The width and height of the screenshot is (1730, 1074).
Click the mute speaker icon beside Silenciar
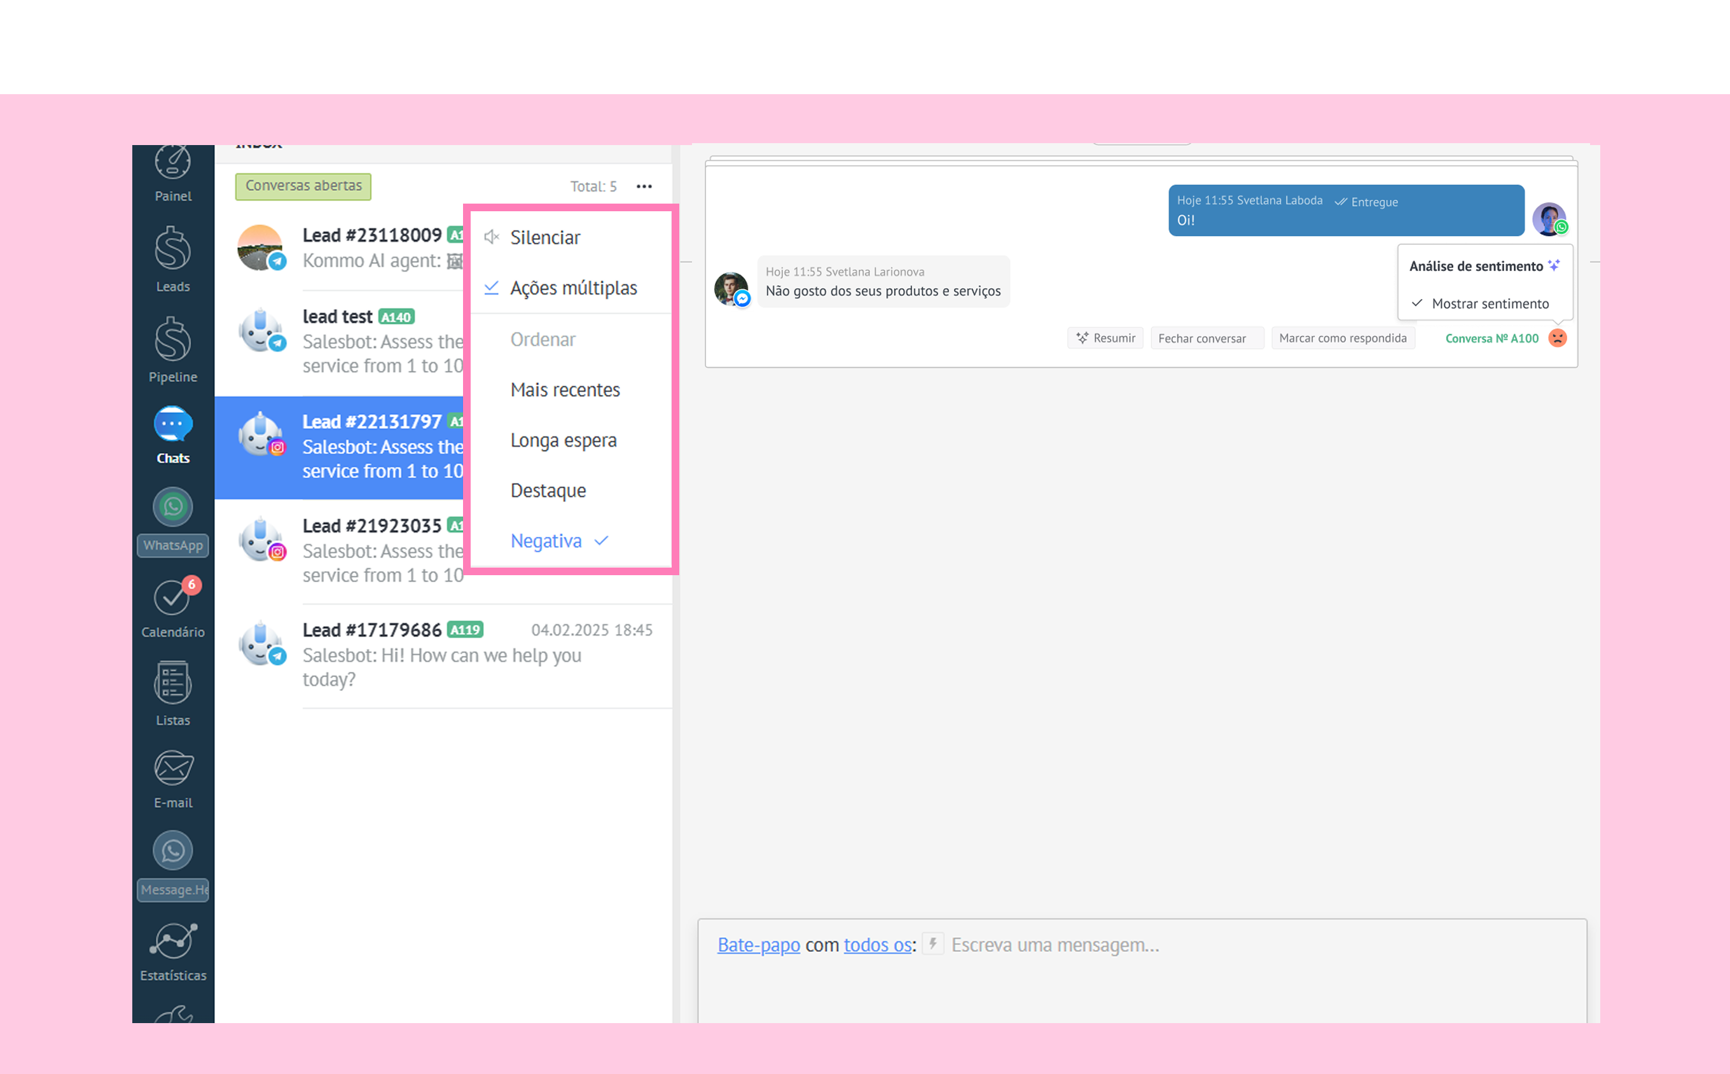click(491, 237)
